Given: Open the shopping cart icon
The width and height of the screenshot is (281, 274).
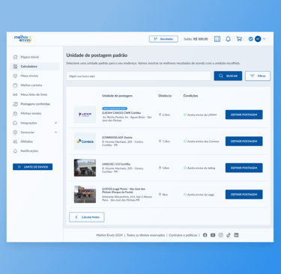Looking at the screenshot, I should 239,39.
